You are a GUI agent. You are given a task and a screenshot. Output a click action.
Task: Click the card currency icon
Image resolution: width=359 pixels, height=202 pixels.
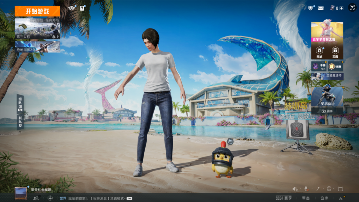tap(332, 8)
